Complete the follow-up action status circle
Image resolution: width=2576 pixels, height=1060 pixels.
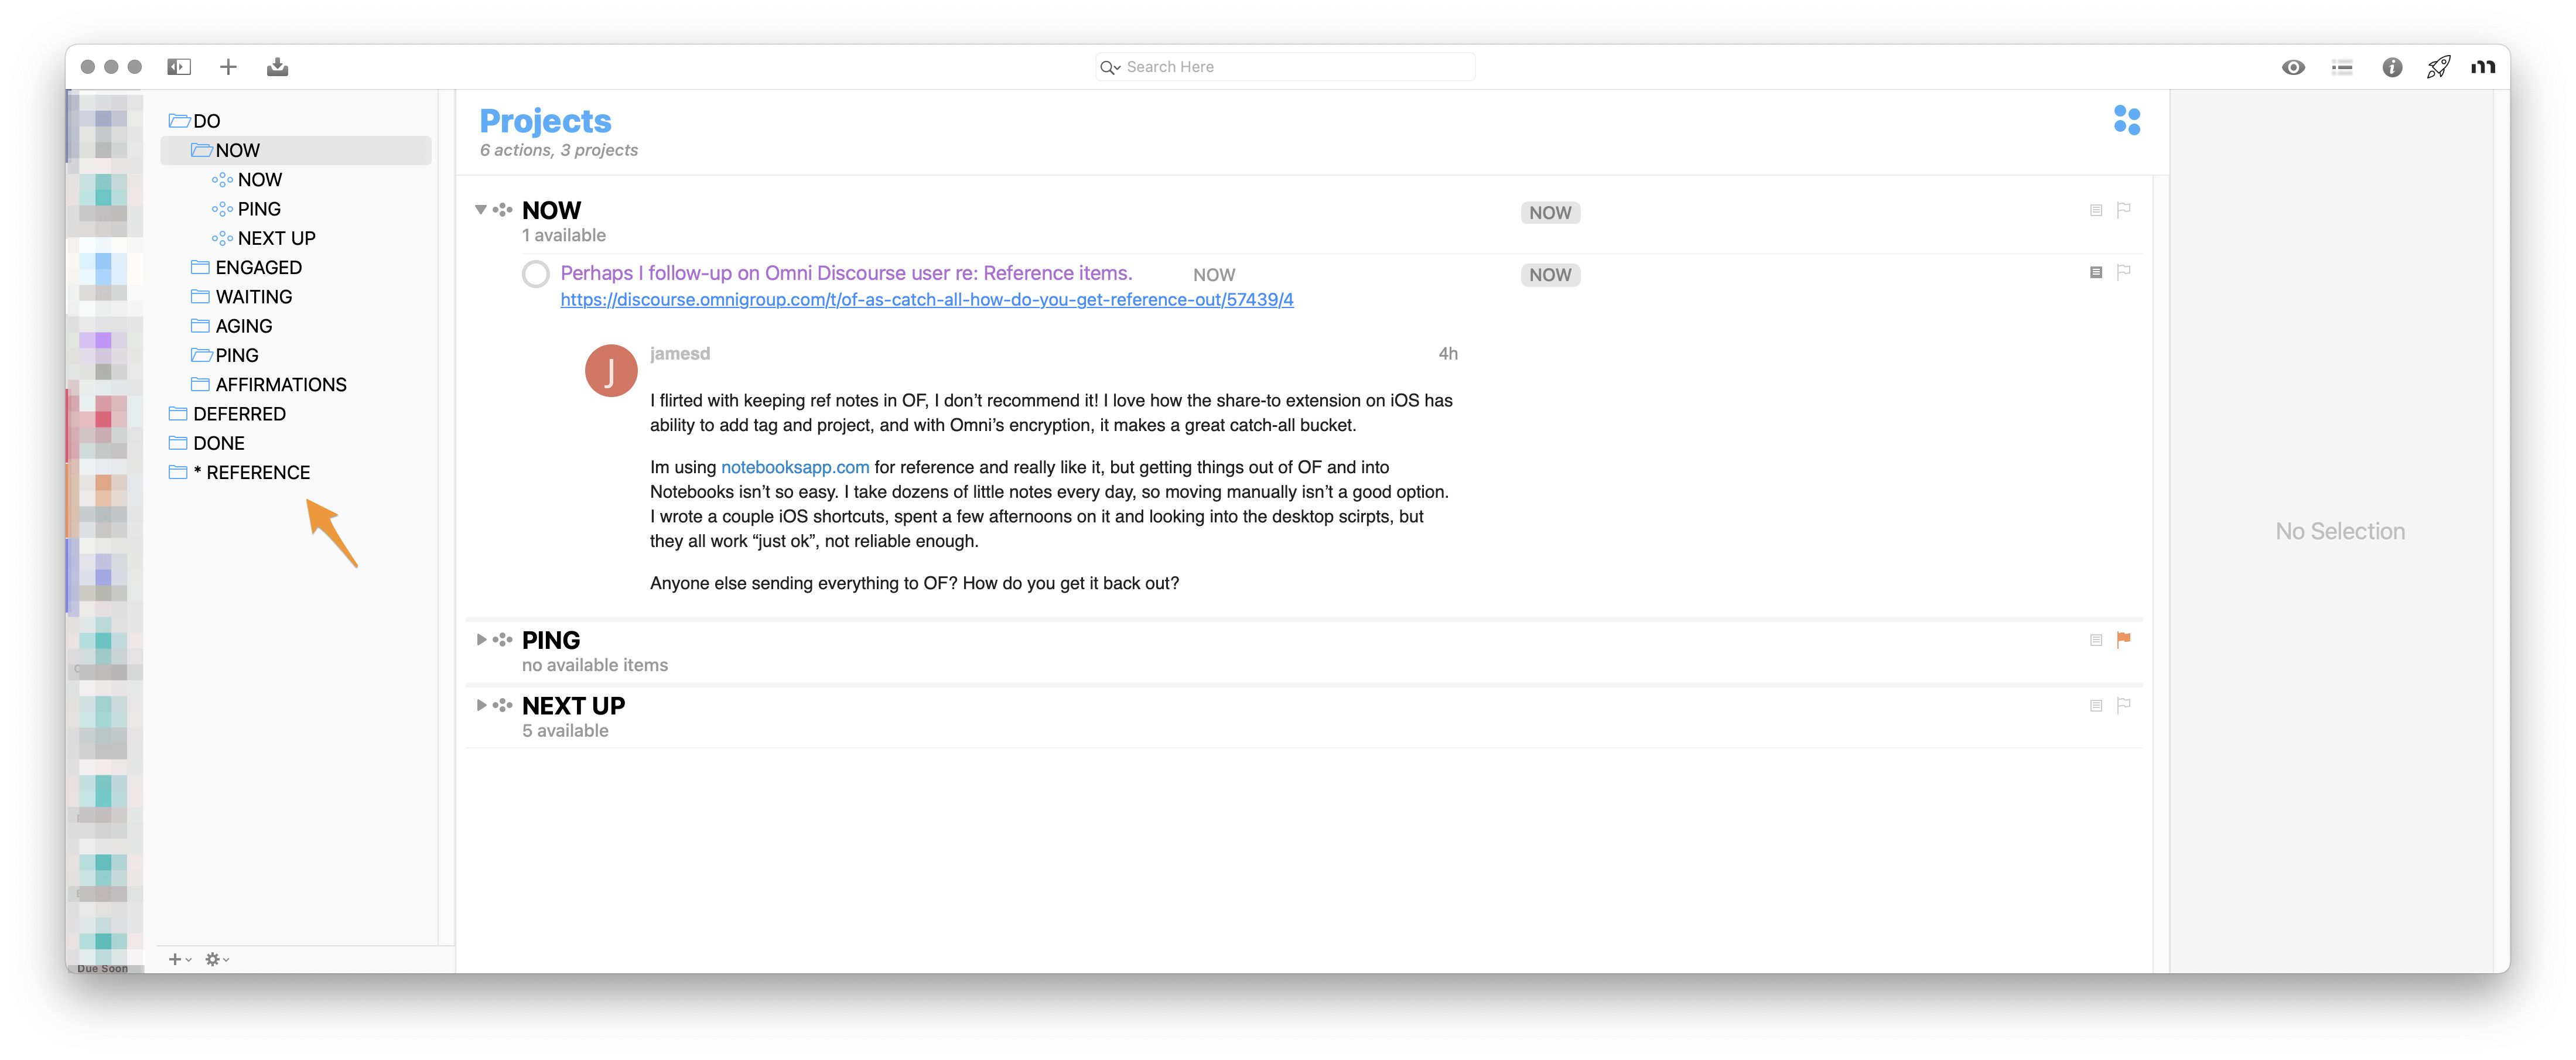[536, 274]
